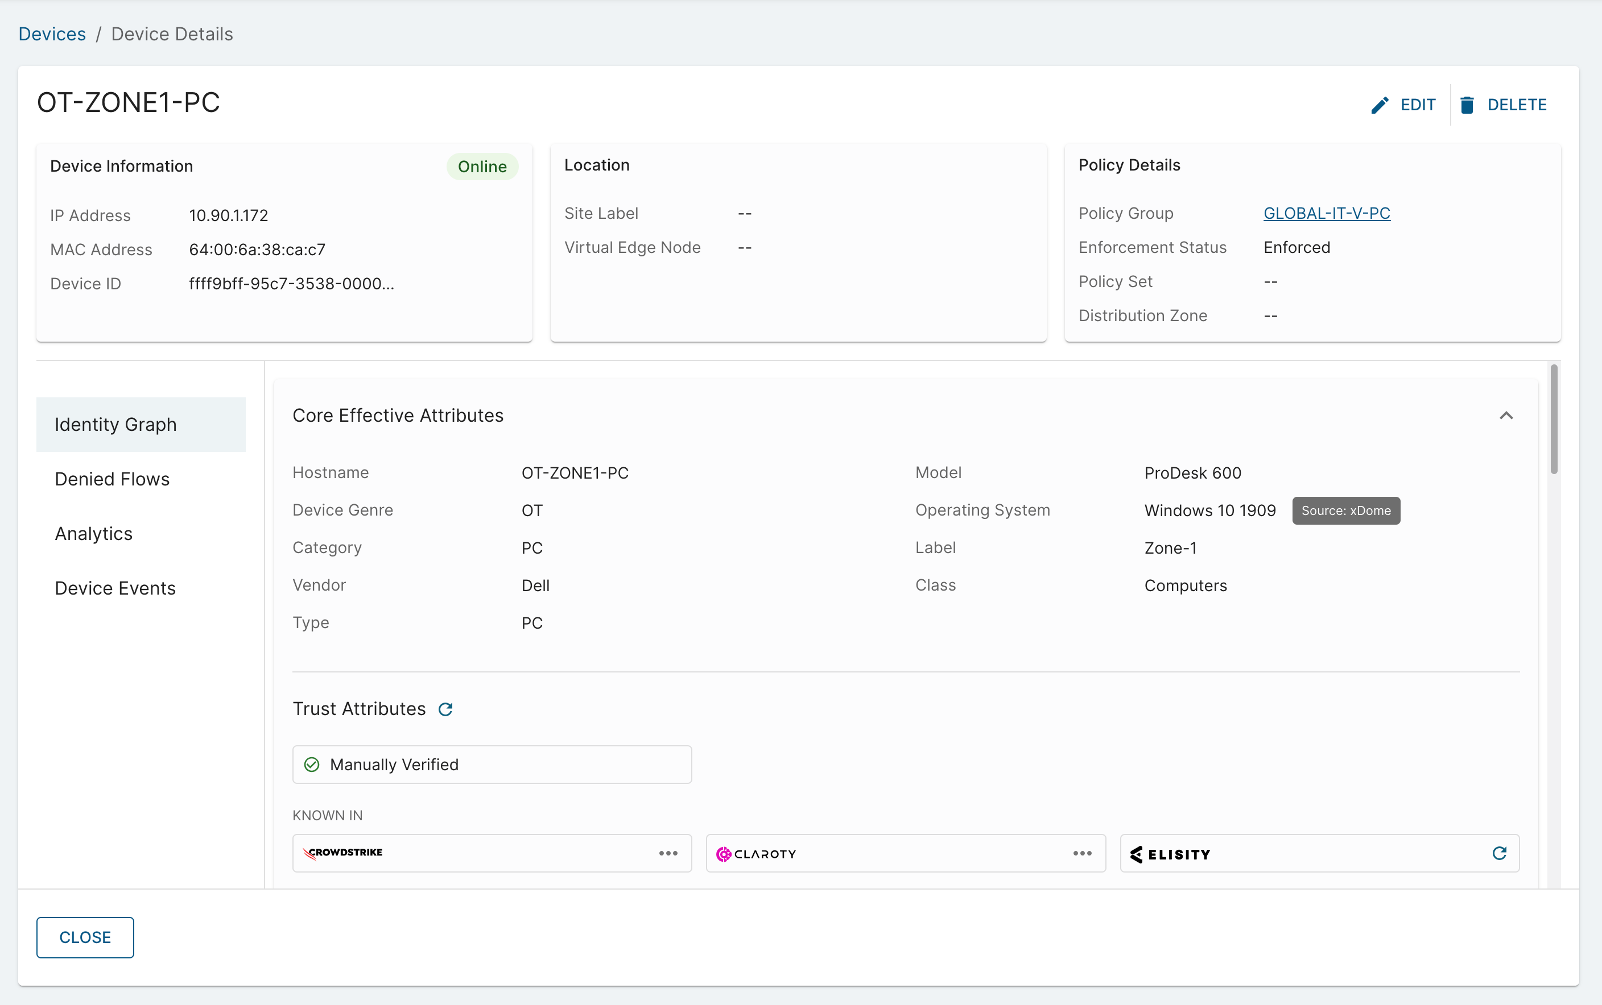The height and width of the screenshot is (1005, 1602).
Task: Open Claroty card three-dot menu
Action: [1082, 853]
